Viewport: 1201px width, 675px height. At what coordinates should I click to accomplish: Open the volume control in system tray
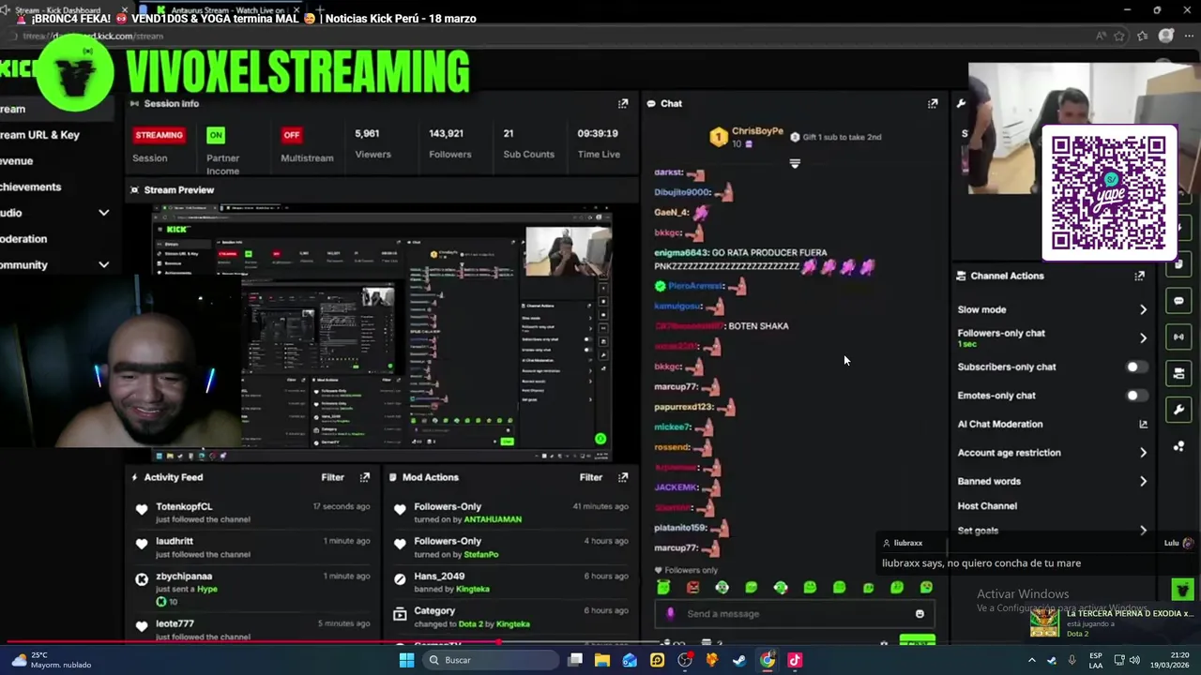coord(1134,660)
